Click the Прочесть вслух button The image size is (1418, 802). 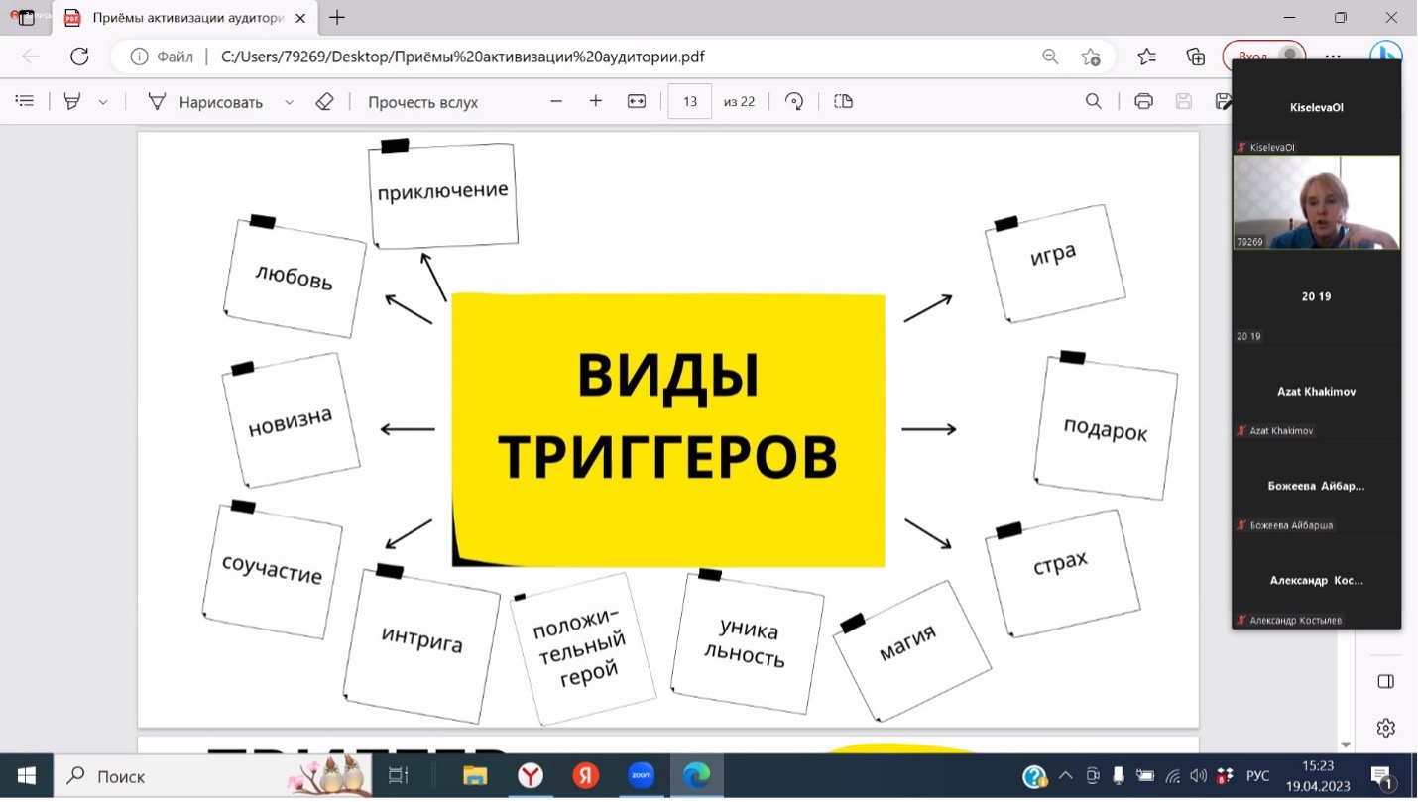point(422,102)
